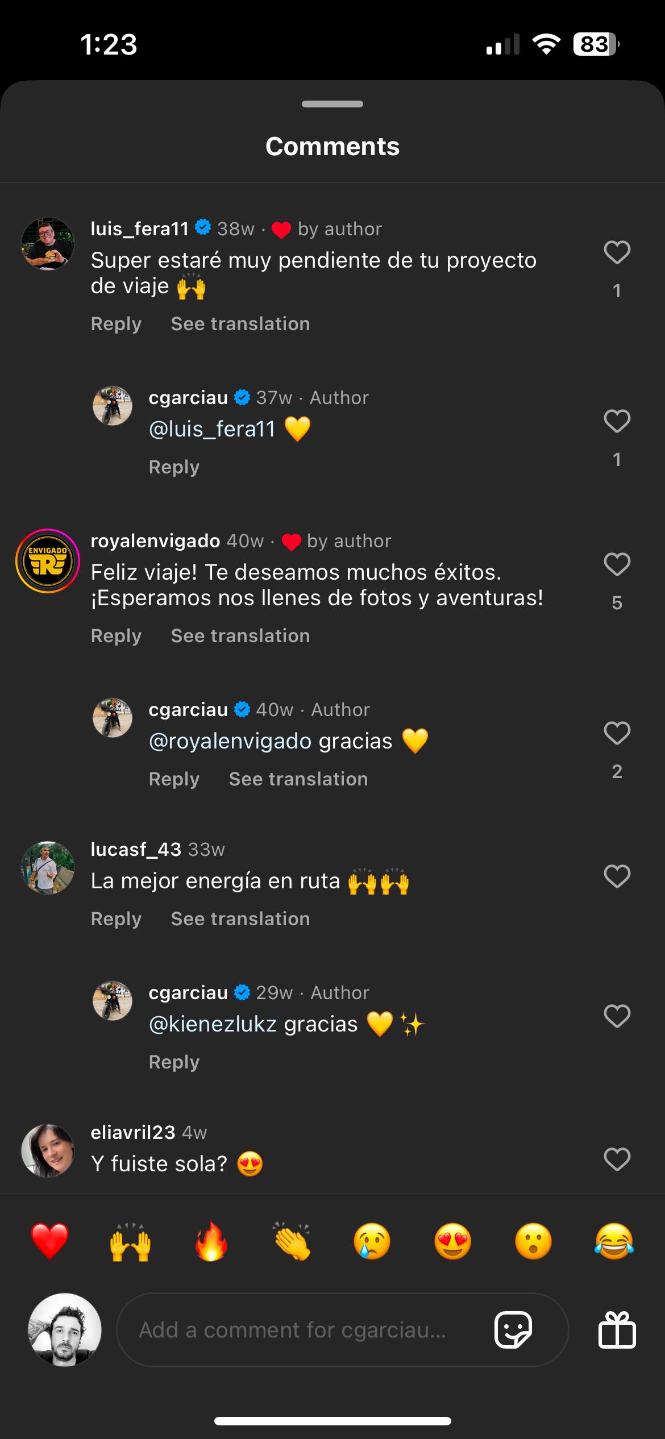Show translation of royalenvigado's comment
Viewport: 665px width, 1439px height.
(x=240, y=636)
